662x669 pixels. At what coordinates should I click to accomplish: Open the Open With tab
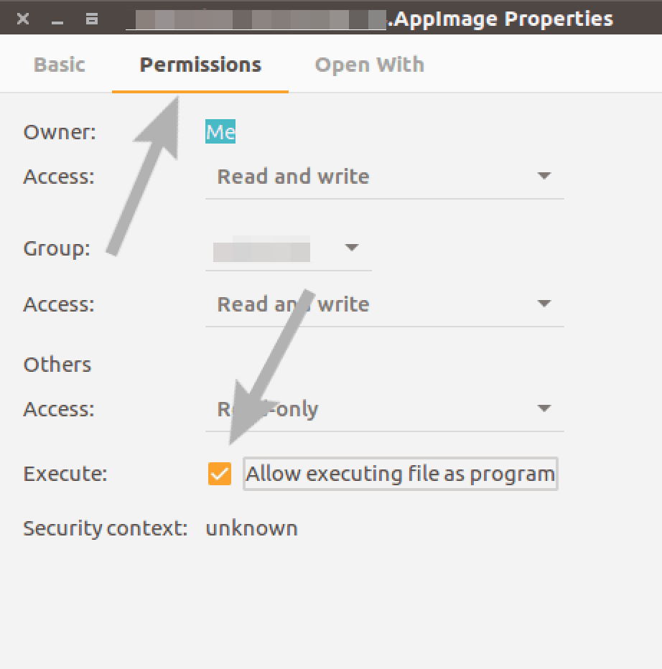coord(370,65)
